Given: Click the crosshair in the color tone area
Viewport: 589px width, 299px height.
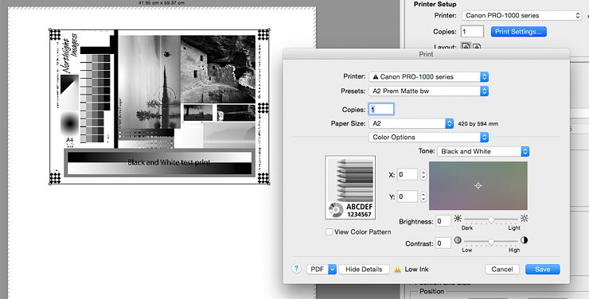Looking at the screenshot, I should click(x=478, y=185).
